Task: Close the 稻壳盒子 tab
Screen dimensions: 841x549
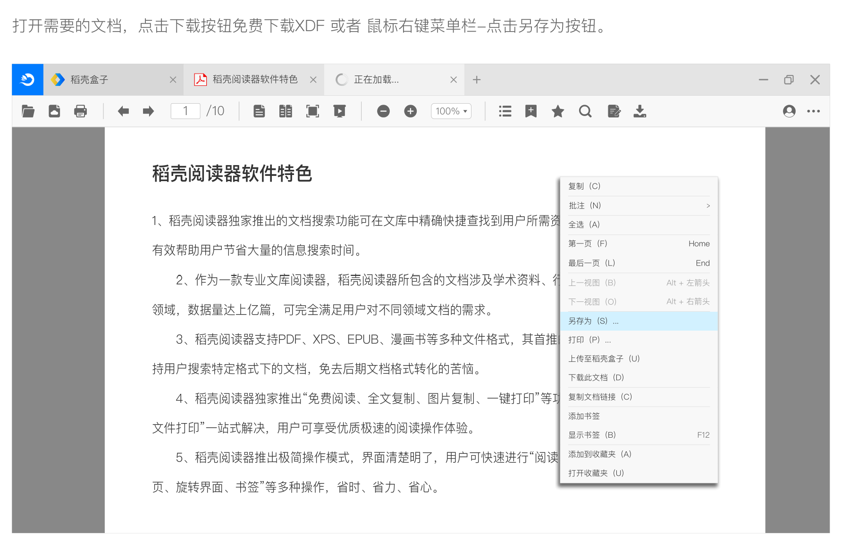Action: click(x=173, y=80)
